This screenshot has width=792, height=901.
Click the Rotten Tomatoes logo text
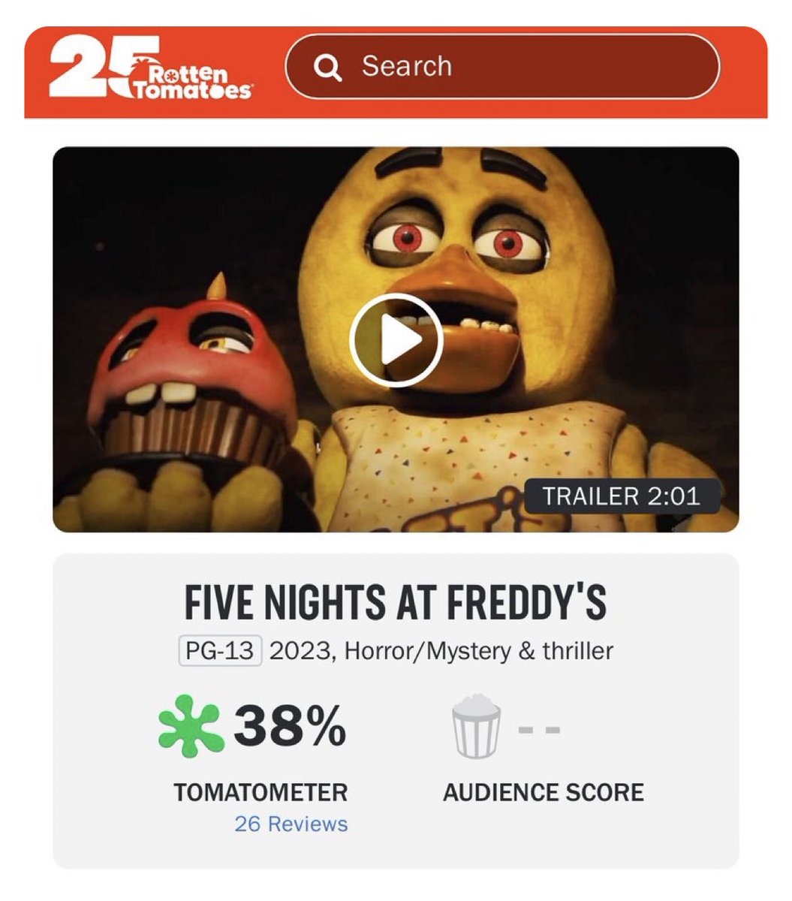pos(191,82)
